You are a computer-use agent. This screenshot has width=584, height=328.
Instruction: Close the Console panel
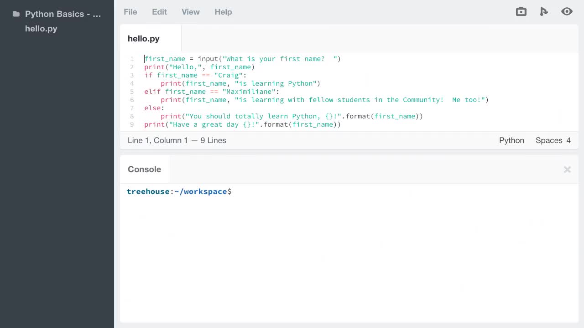click(x=567, y=169)
